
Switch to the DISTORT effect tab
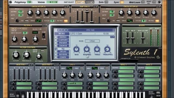point(63,40)
